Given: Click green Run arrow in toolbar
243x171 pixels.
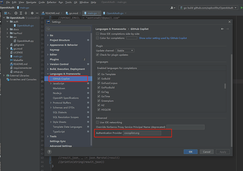Looking at the screenshot, I should (242, 8).
